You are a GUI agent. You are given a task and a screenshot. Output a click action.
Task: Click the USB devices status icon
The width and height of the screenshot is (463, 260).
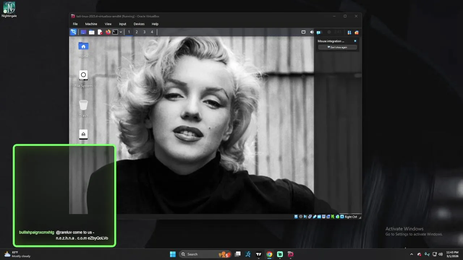coord(315,217)
